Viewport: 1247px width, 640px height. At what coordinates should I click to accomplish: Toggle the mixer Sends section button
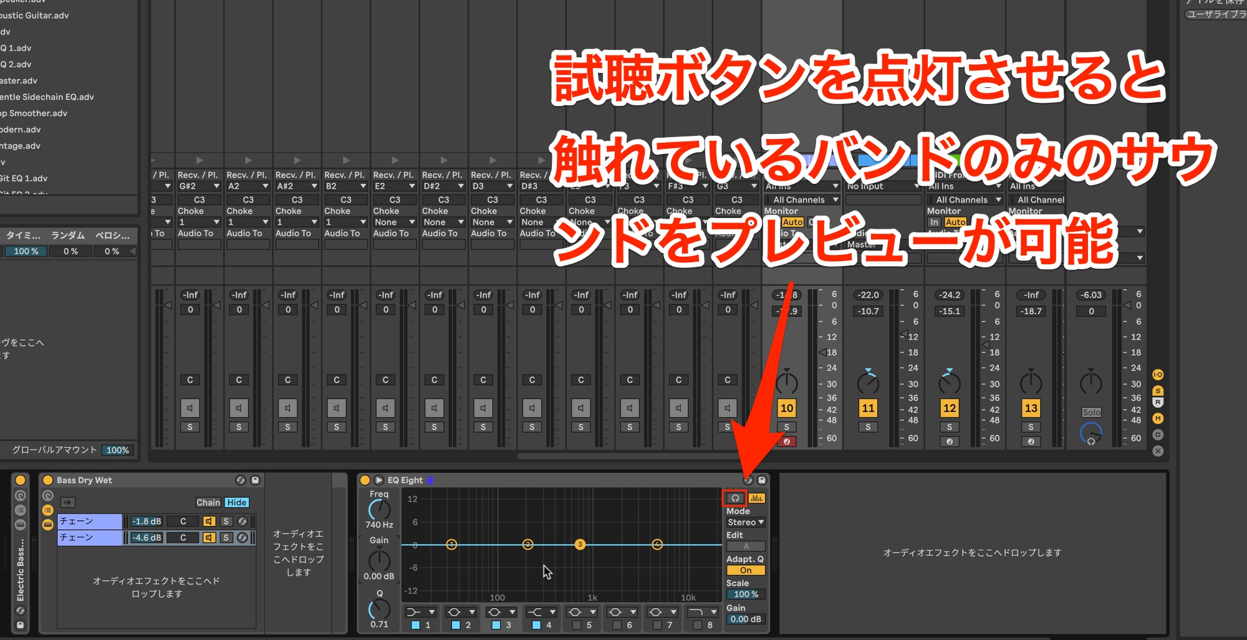(x=1158, y=391)
